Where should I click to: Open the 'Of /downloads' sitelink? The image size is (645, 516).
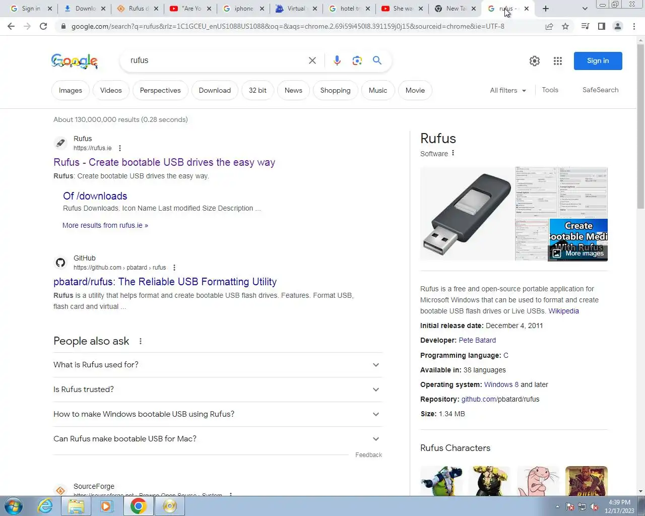(x=95, y=196)
